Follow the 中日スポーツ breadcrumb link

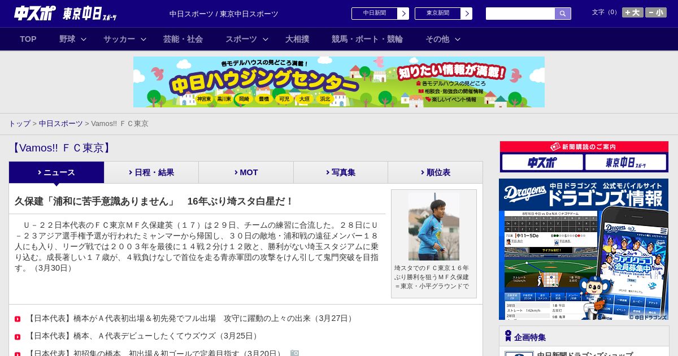(x=60, y=123)
